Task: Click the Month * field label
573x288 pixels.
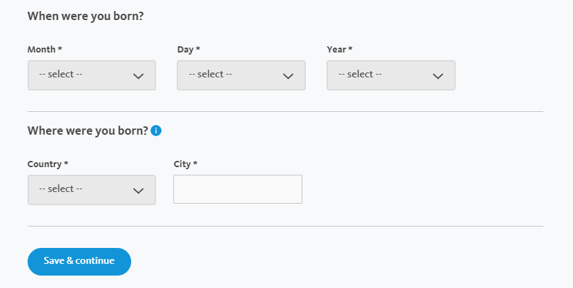Action: pos(45,49)
